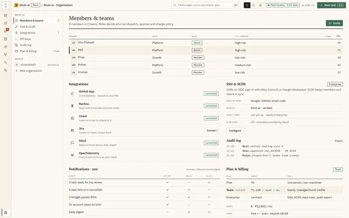Click the Owner role badge for Shiv Prakash
The image size is (349, 218).
(x=197, y=43)
